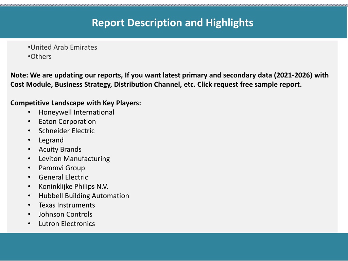Screen dimensions: 348x261
Task: Select 'Koninklijke Philips N.V.' in the list
Action: tap(73, 187)
